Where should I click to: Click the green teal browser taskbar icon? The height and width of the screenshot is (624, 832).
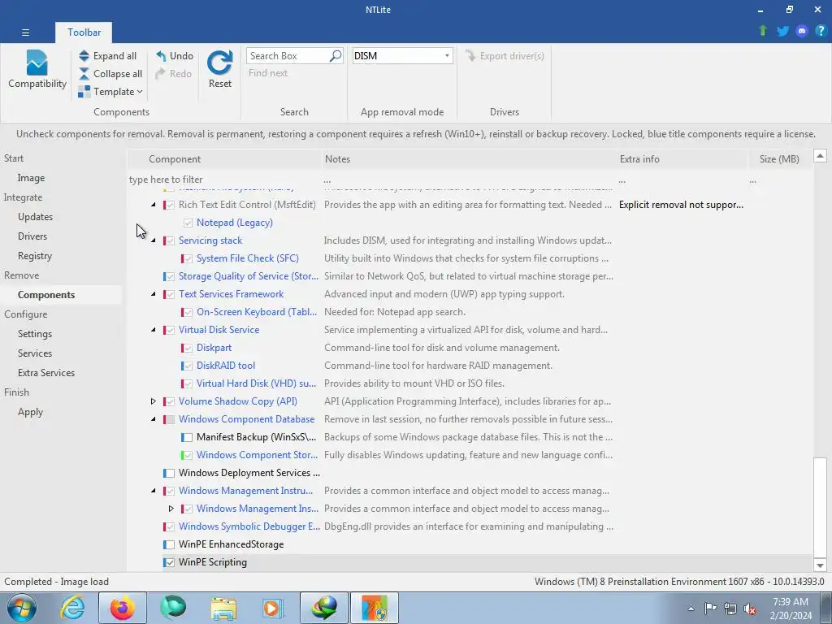[x=173, y=608]
